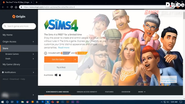Open Premiere Pro from the taskbar
Image resolution: width=185 pixels, height=104 pixels.
point(78,102)
